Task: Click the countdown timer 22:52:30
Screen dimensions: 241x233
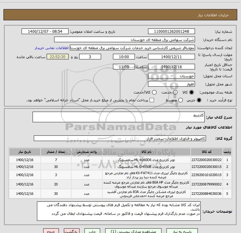Action: click(58, 57)
